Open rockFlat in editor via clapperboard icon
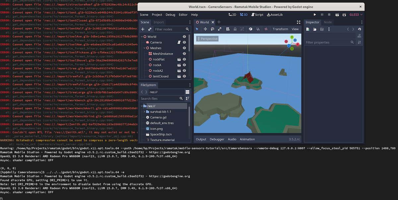Image resolution: width=398 pixels, height=200 pixels. click(x=179, y=59)
